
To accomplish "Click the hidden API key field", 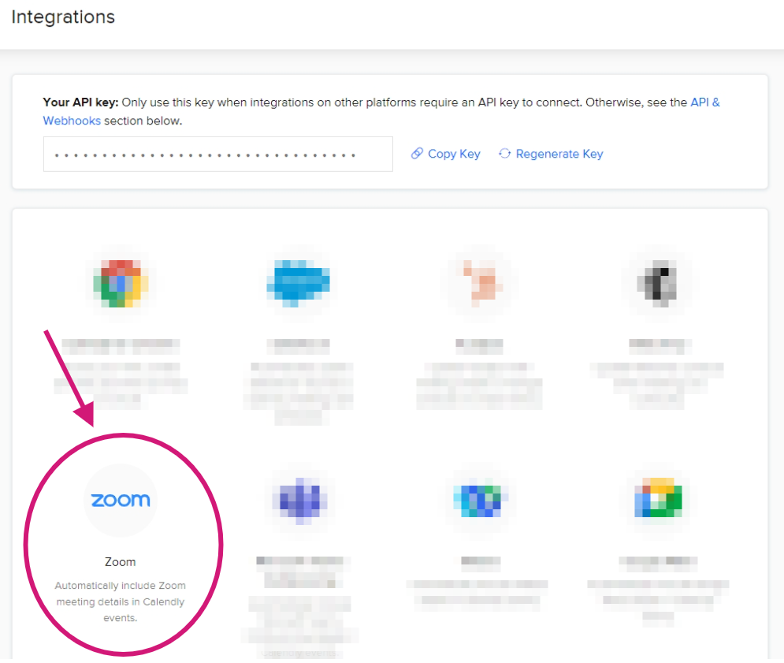I will [x=218, y=154].
